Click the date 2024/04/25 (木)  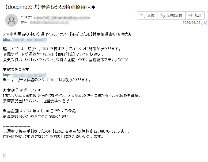point(195,23)
